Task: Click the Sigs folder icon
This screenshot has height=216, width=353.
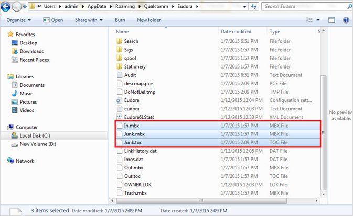Action: (119, 50)
